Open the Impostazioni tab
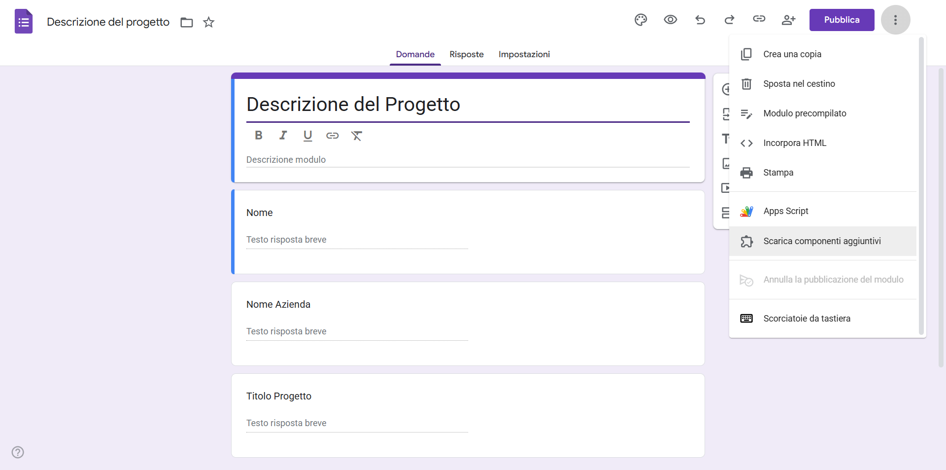The width and height of the screenshot is (946, 470). pyautogui.click(x=524, y=54)
